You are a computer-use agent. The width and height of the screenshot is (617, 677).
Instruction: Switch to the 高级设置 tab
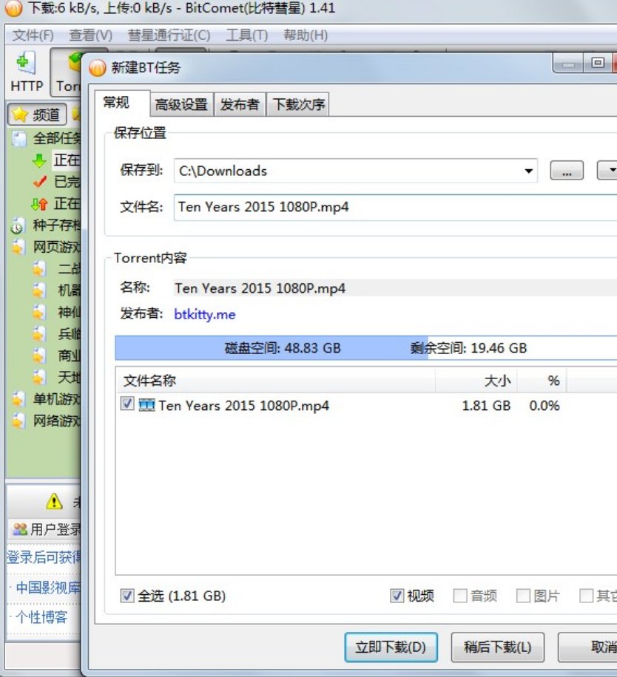(181, 104)
